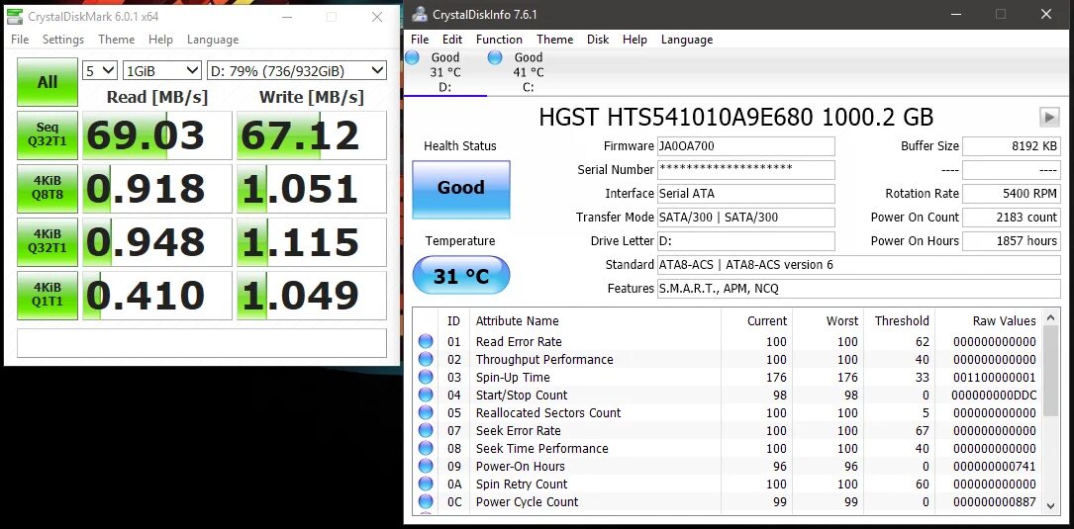Click status orb for Seek Error Rate row
The height and width of the screenshot is (529, 1074).
coord(426,430)
